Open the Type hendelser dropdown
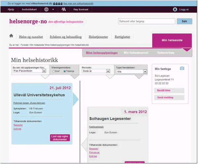The width and height of the screenshot is (198, 164). [x=131, y=71]
